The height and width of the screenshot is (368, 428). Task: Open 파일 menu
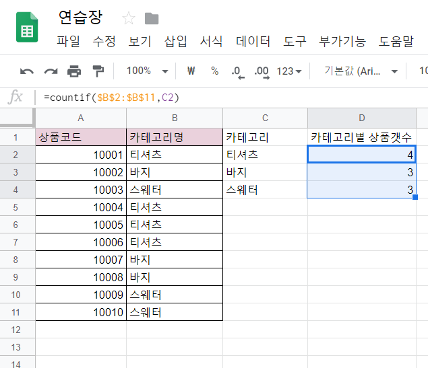[x=69, y=42]
